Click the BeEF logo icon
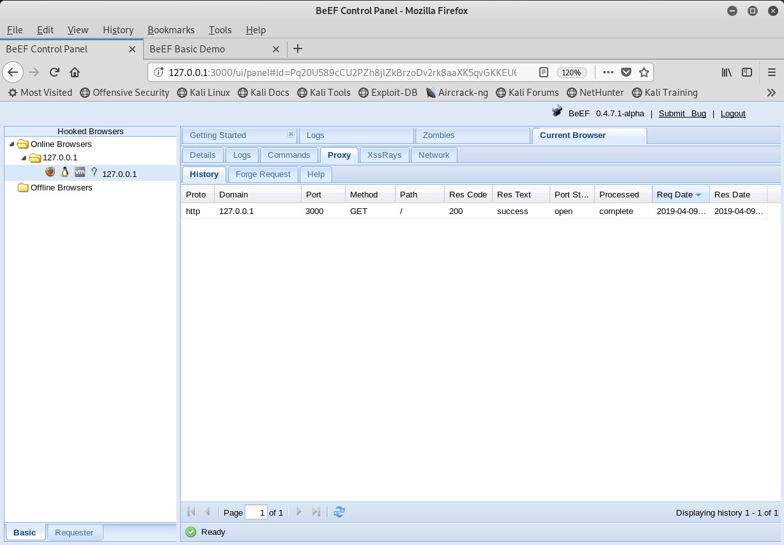Viewport: 784px width, 545px height. point(557,112)
